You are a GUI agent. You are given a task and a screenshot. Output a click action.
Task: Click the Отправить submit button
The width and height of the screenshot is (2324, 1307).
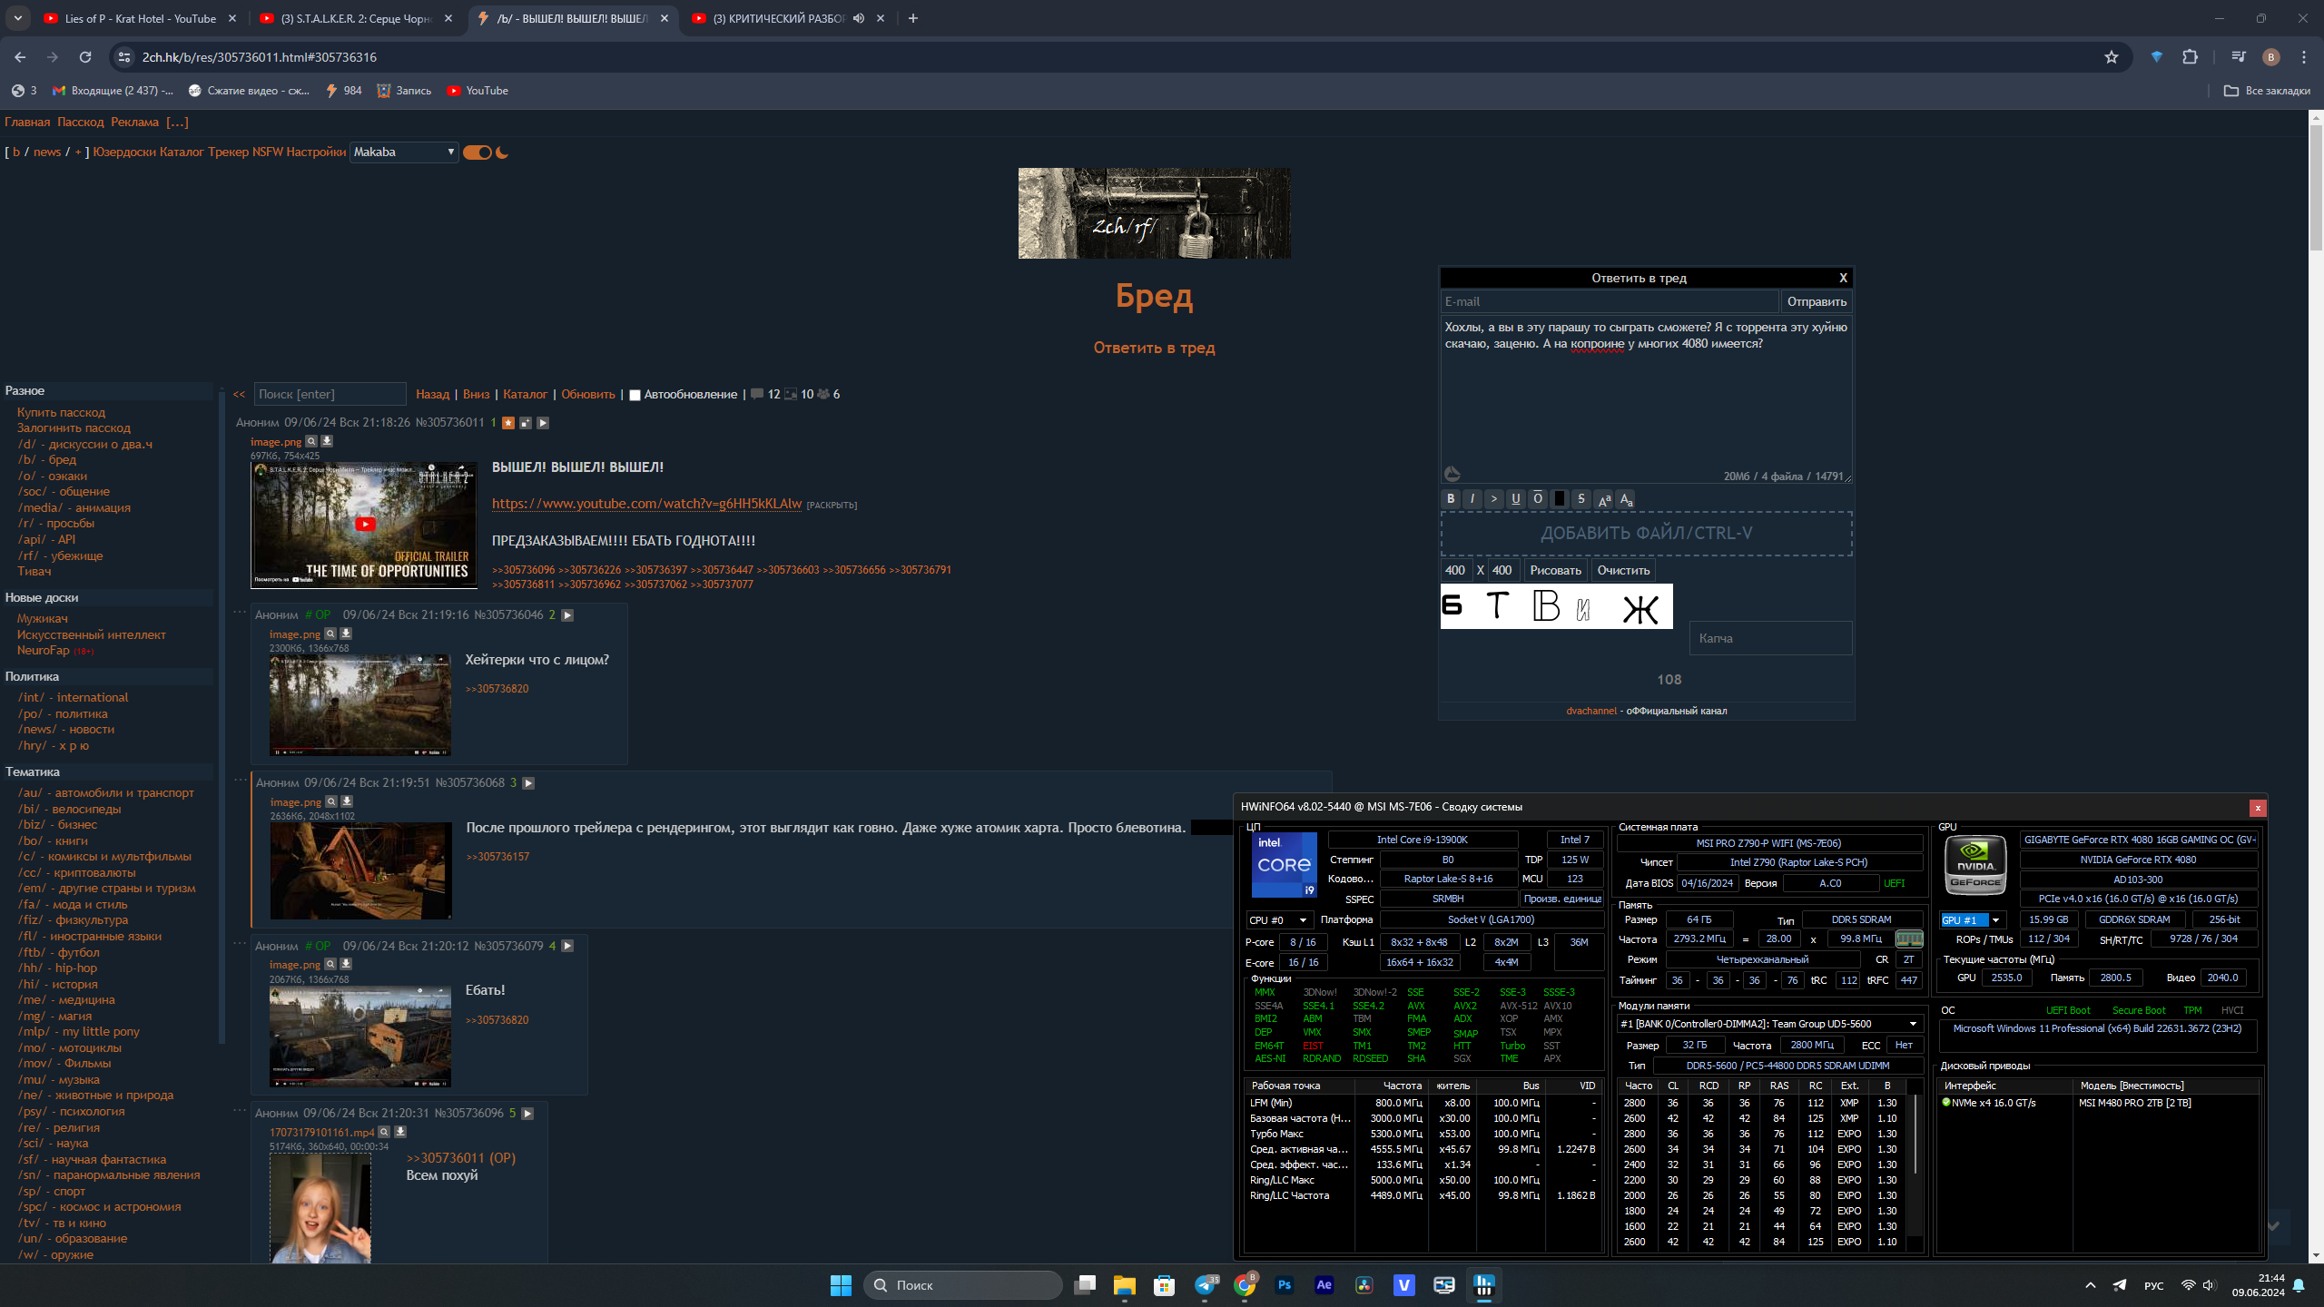pyautogui.click(x=1817, y=301)
